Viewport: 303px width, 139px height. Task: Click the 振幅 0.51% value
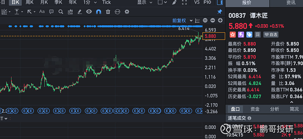coord(248,63)
